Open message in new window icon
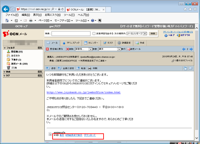The image size is (200, 144). point(185,68)
